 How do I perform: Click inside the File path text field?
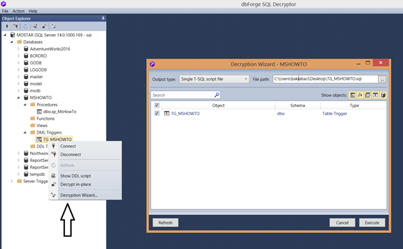tap(325, 79)
